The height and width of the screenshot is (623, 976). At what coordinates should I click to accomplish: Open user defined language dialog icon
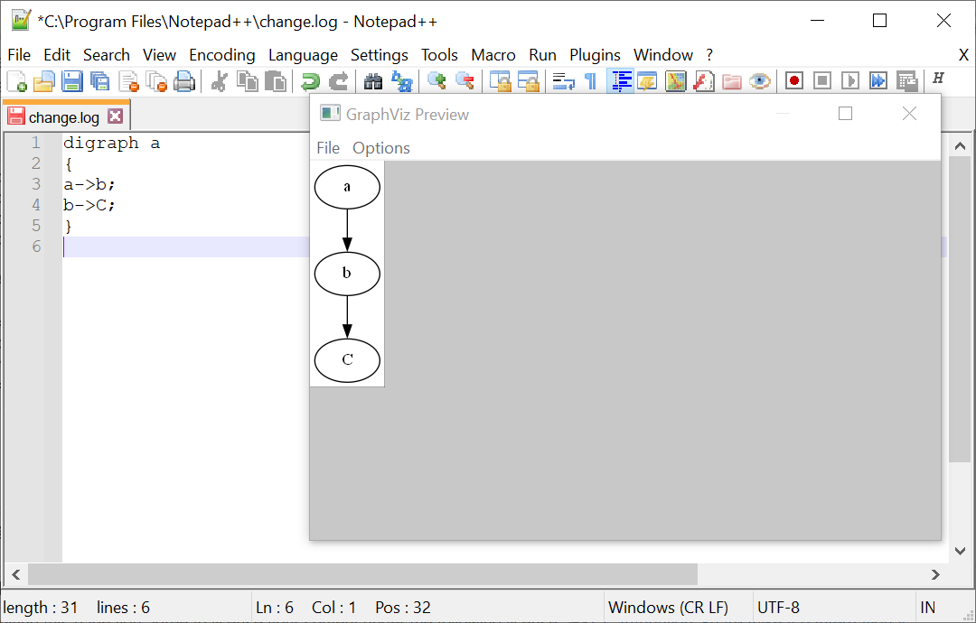pos(647,81)
